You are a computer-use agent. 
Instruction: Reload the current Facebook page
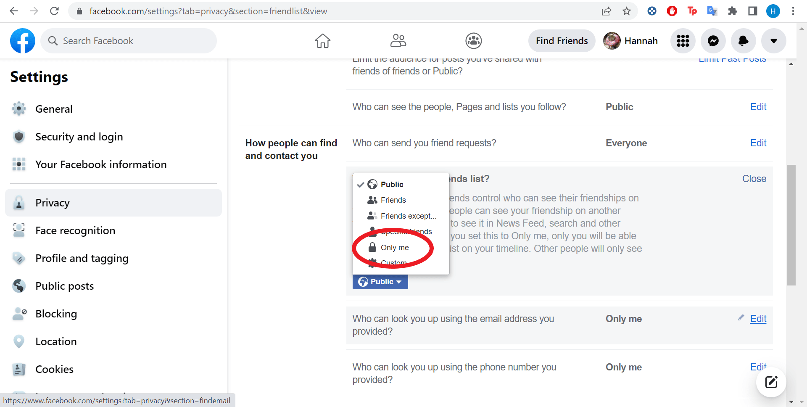coord(54,11)
